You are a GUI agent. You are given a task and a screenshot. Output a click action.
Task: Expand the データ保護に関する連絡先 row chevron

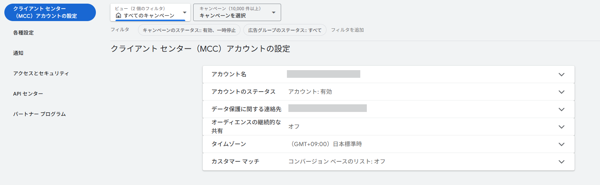click(x=561, y=109)
